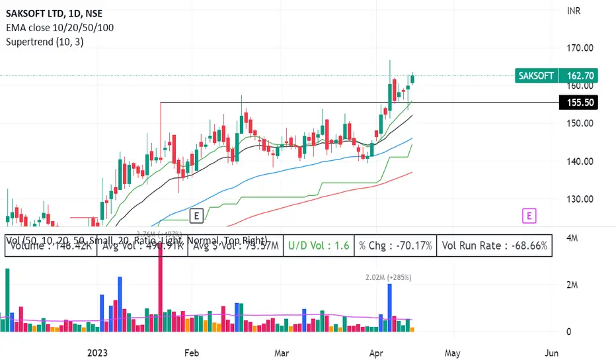Click the green SAKSOFT price label tag
The width and height of the screenshot is (616, 364).
click(x=537, y=75)
